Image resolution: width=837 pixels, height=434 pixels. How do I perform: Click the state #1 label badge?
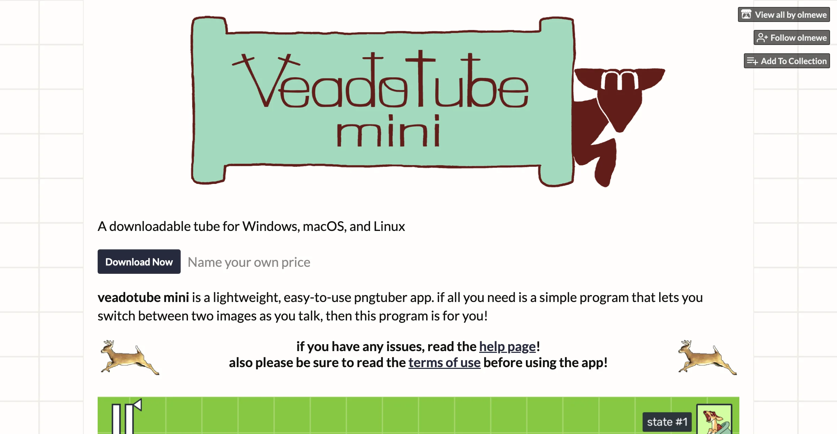coord(668,421)
